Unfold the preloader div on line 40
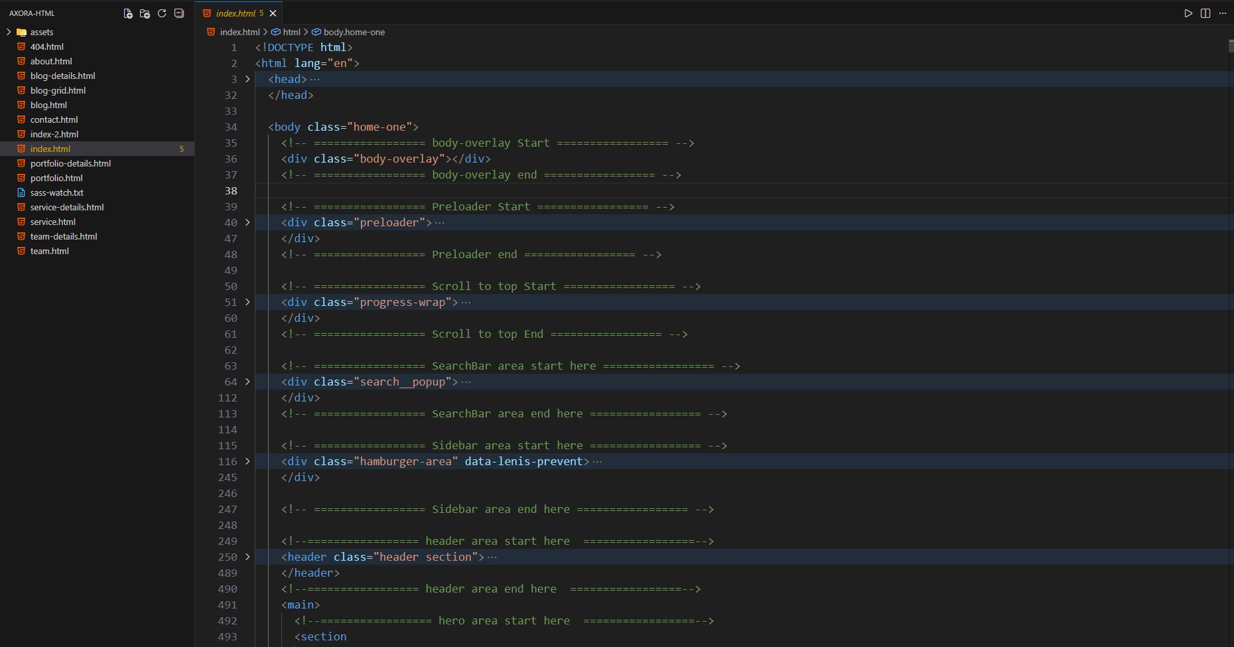 point(247,222)
